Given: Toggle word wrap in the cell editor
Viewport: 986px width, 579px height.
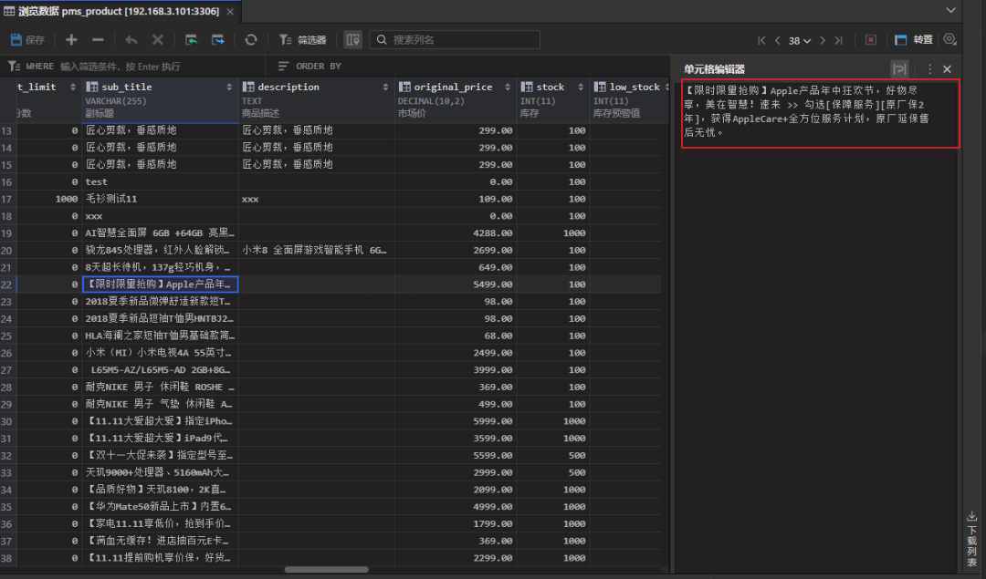Looking at the screenshot, I should coord(901,68).
